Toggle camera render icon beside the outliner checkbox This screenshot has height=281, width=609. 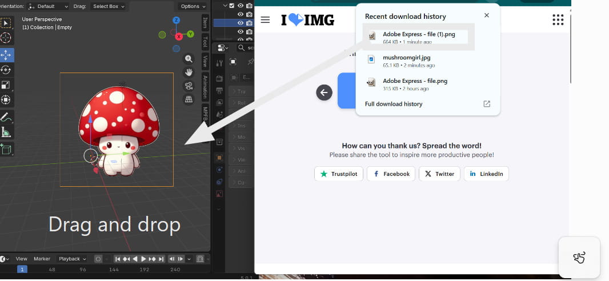pos(249,6)
